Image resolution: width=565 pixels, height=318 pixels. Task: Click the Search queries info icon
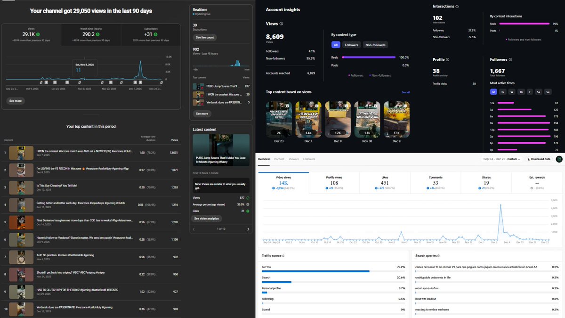coord(439,256)
